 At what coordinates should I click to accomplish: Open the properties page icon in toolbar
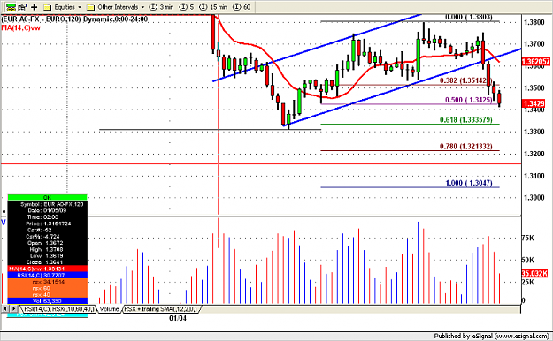[23, 7]
